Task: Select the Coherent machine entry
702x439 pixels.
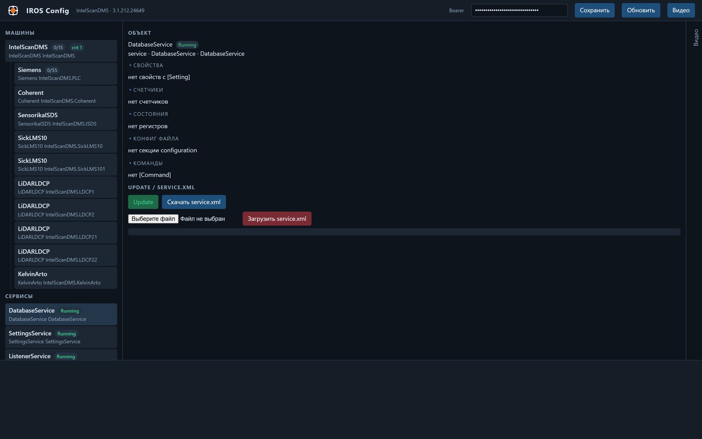Action: 66,97
